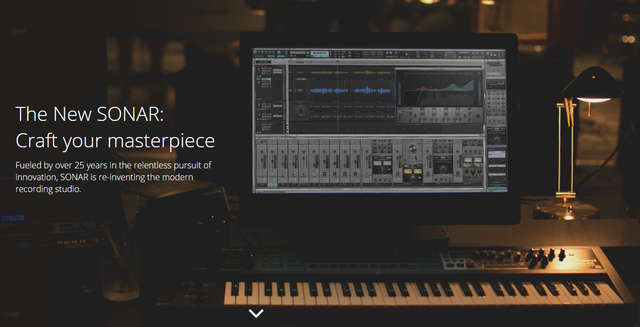Click the "Fueled by over 25 years" paragraph
Screen dimensions: 640x327
[114, 177]
